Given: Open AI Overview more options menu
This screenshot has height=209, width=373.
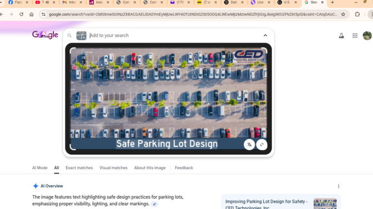Looking at the screenshot, I should 339,186.
